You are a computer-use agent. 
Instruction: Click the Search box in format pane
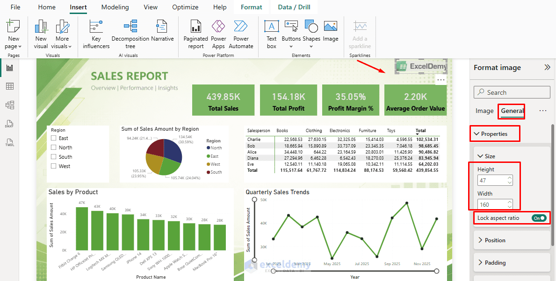coord(512,92)
